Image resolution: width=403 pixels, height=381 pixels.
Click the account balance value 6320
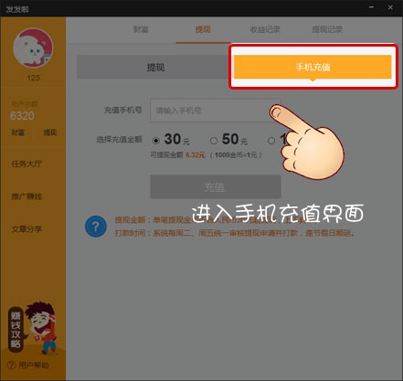22,116
